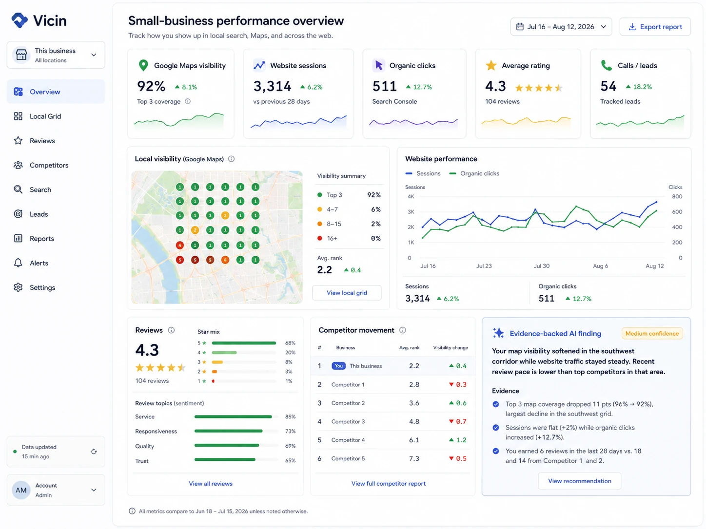Open the Overview menu item
This screenshot has height=529, width=706.
tap(56, 92)
